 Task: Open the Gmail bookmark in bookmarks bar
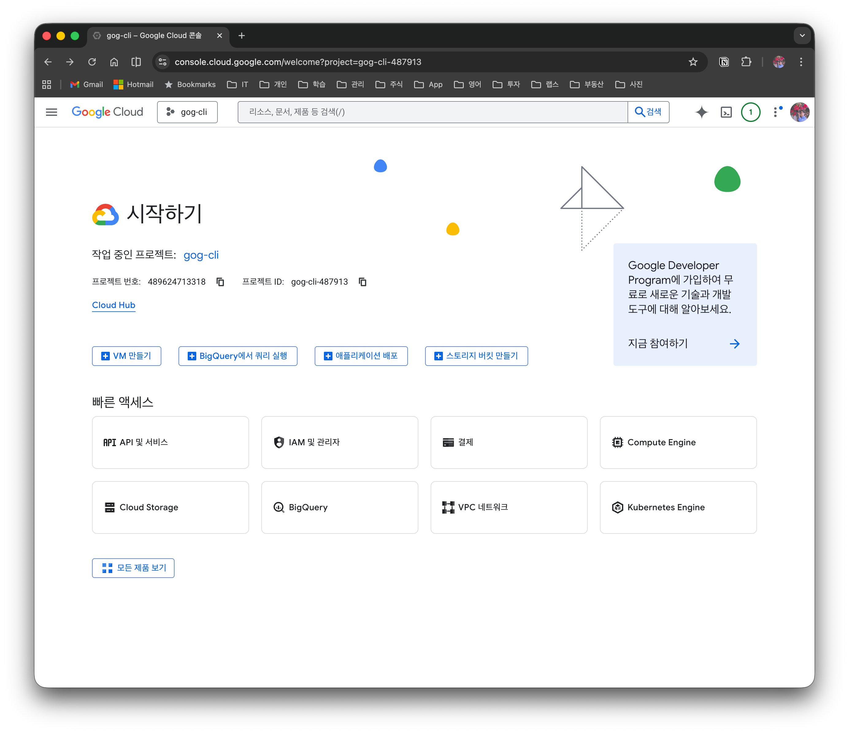click(x=86, y=84)
